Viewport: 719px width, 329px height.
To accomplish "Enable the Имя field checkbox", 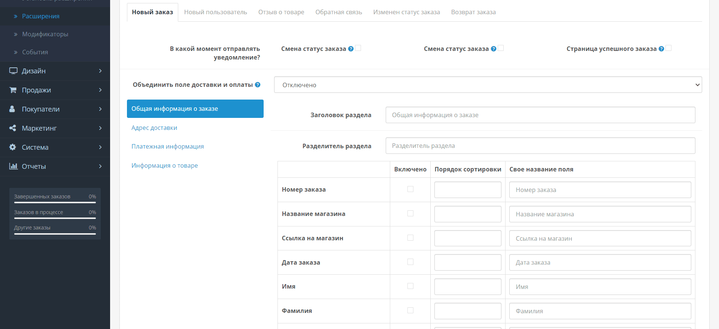I will [410, 286].
